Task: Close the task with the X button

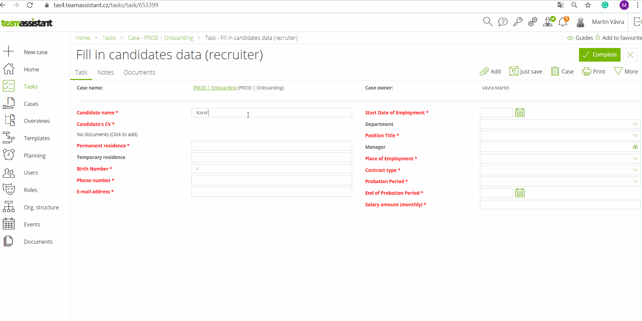Action: pyautogui.click(x=630, y=55)
